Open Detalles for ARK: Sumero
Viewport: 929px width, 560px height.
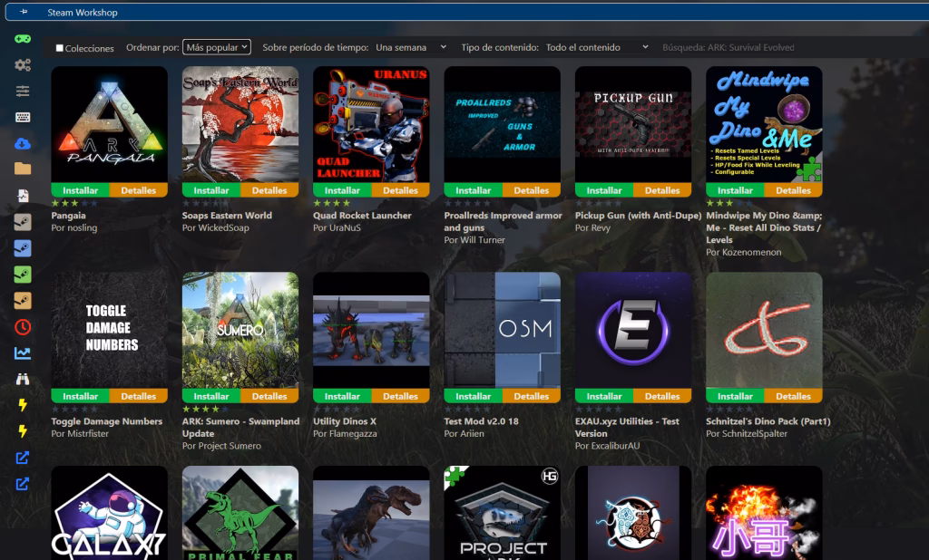(x=269, y=396)
